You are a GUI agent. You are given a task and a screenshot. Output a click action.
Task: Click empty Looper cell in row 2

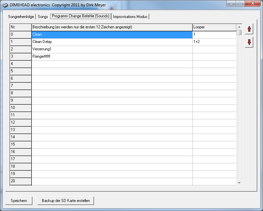point(214,49)
